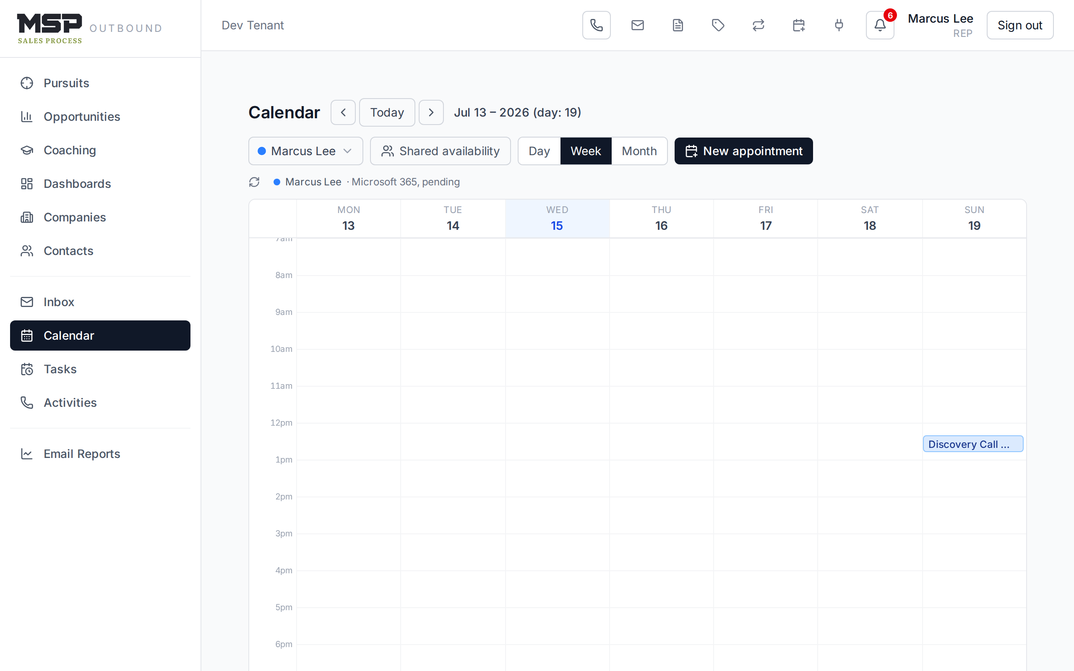Click the Inbox envelope icon in sidebar
1074x671 pixels.
[x=26, y=302]
